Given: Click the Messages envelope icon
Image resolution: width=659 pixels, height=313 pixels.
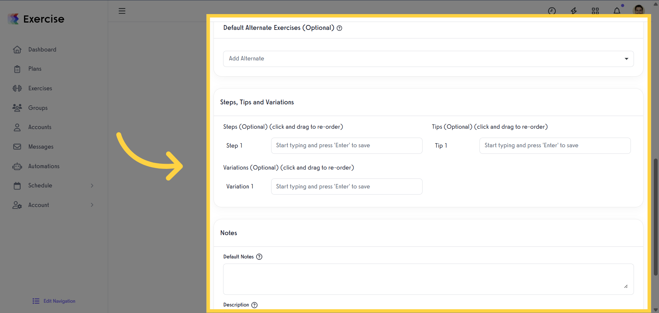Looking at the screenshot, I should point(17,147).
